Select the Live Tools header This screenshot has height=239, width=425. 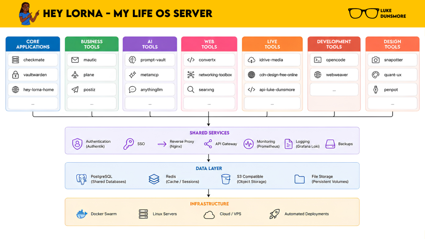pos(272,44)
